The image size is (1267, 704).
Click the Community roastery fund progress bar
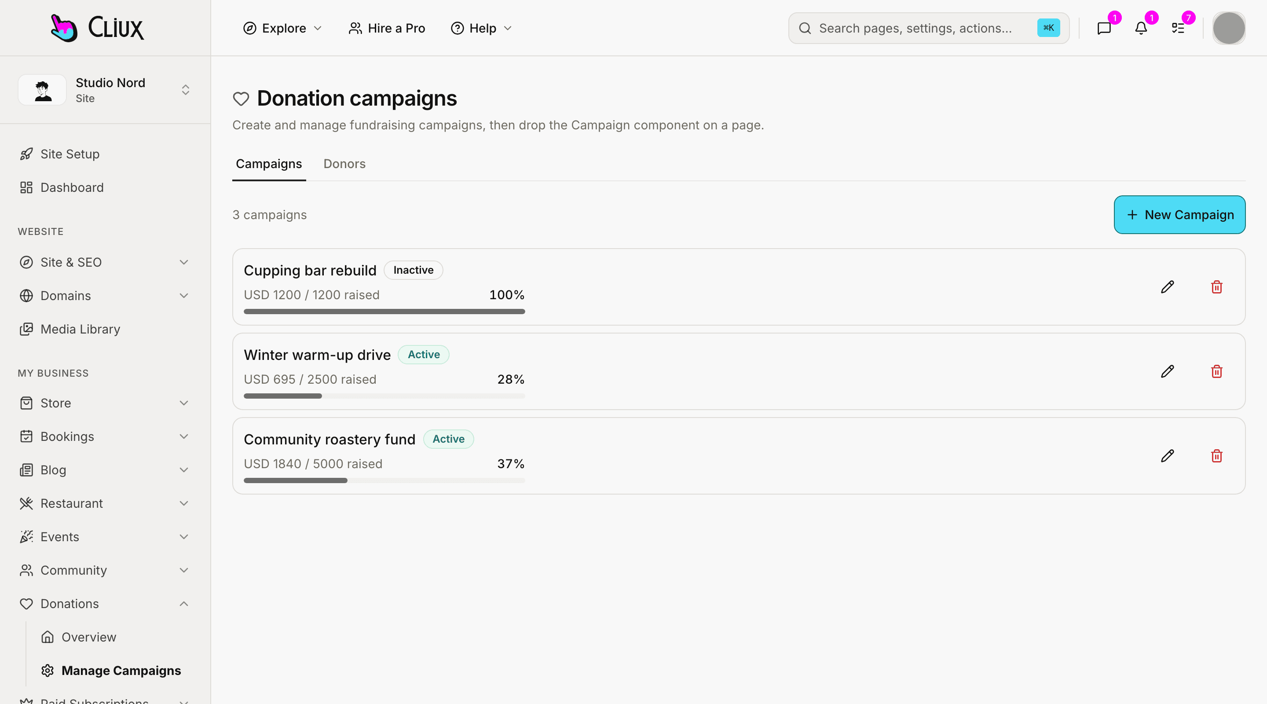click(x=384, y=480)
